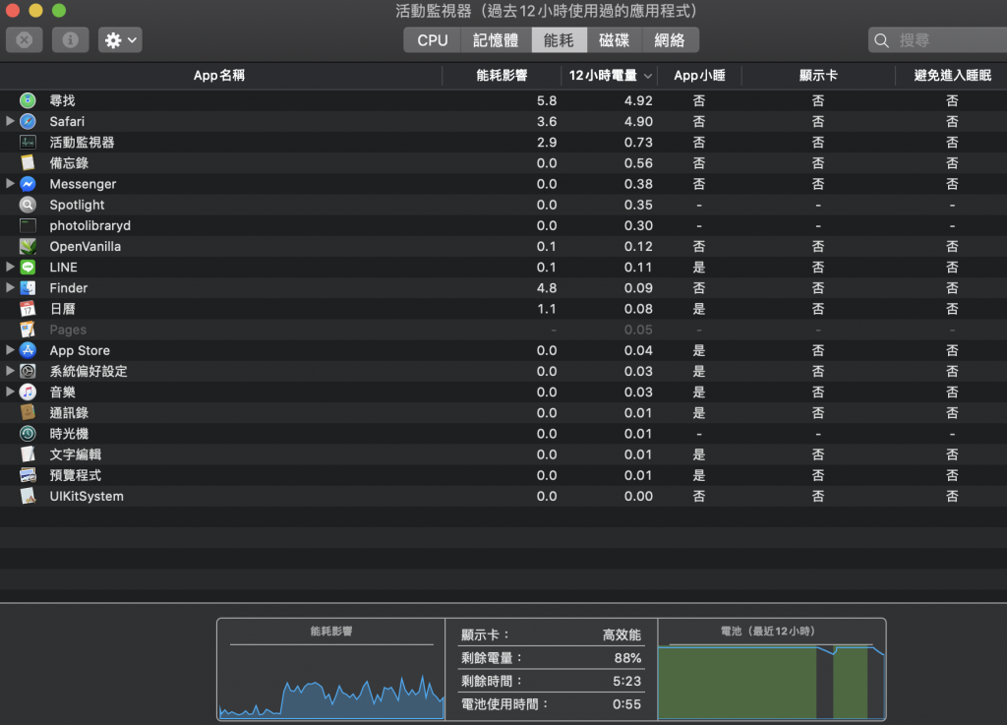Click the 系統偏好設定 icon
1007x725 pixels.
[x=28, y=371]
